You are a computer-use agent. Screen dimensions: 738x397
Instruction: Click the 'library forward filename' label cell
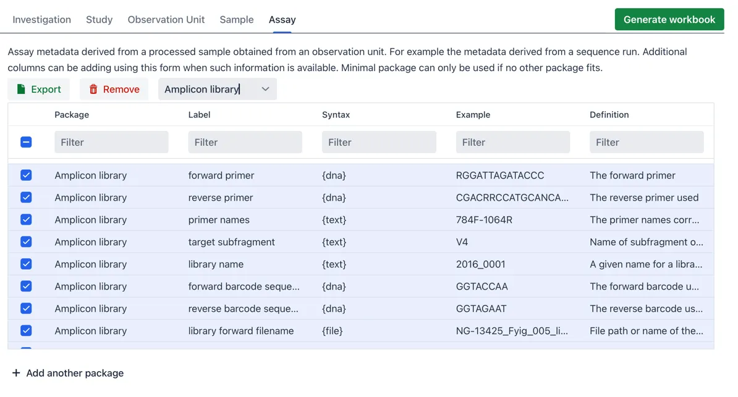tap(241, 331)
